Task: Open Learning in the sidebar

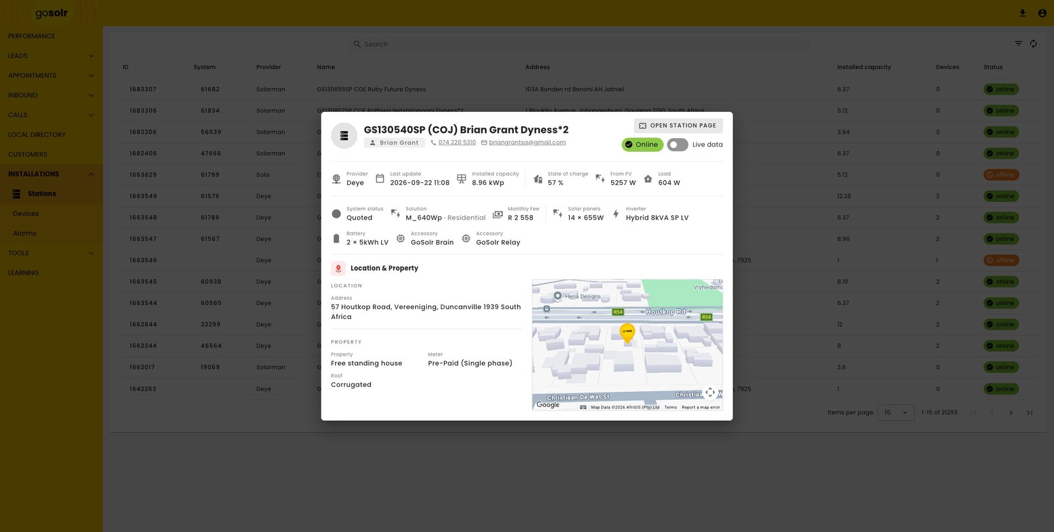Action: click(24, 273)
